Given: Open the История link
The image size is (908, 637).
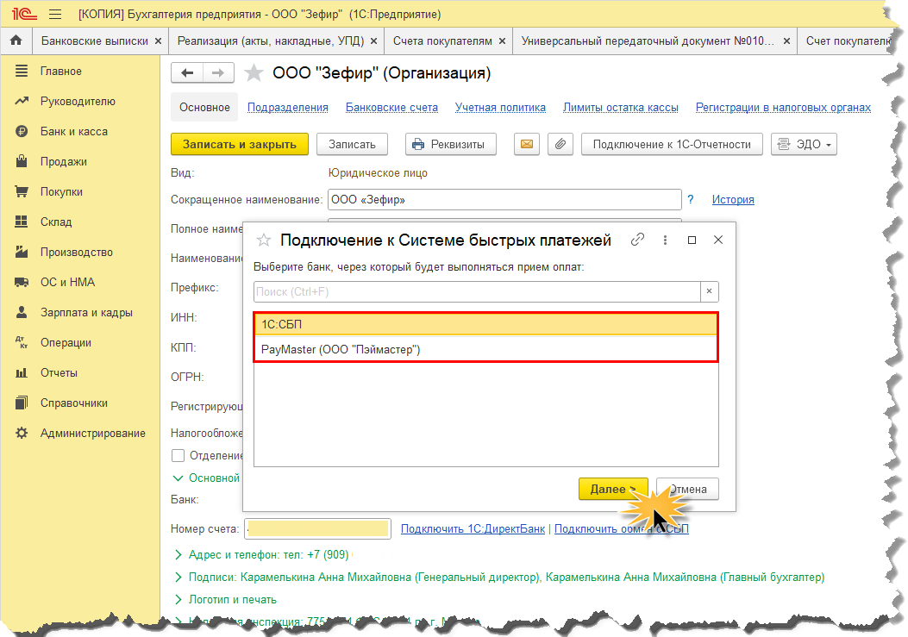Looking at the screenshot, I should tap(733, 200).
